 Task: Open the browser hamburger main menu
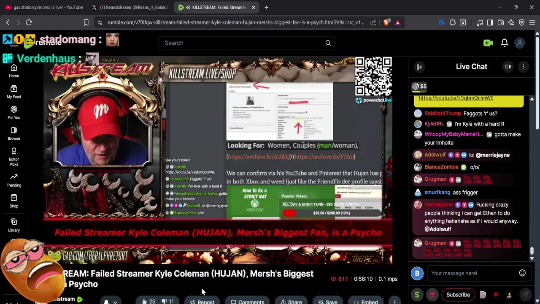point(532,22)
